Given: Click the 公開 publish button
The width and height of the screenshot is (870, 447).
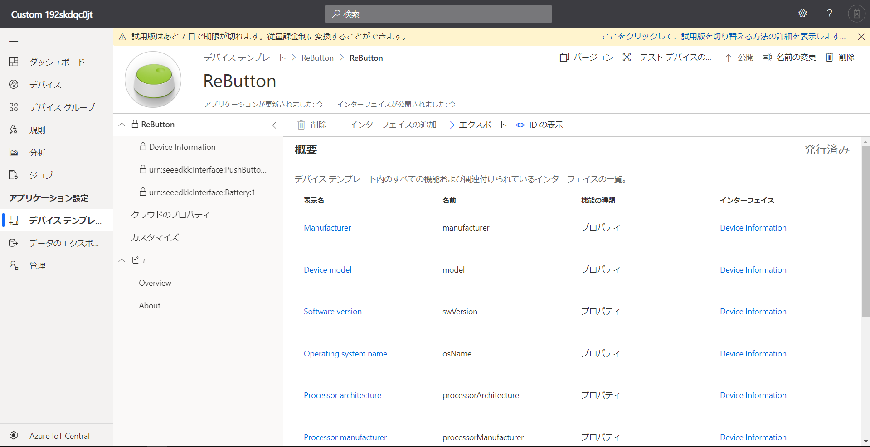Looking at the screenshot, I should click(739, 58).
